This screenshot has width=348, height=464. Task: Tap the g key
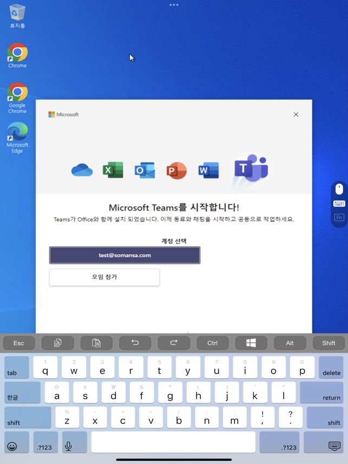[x=170, y=393]
